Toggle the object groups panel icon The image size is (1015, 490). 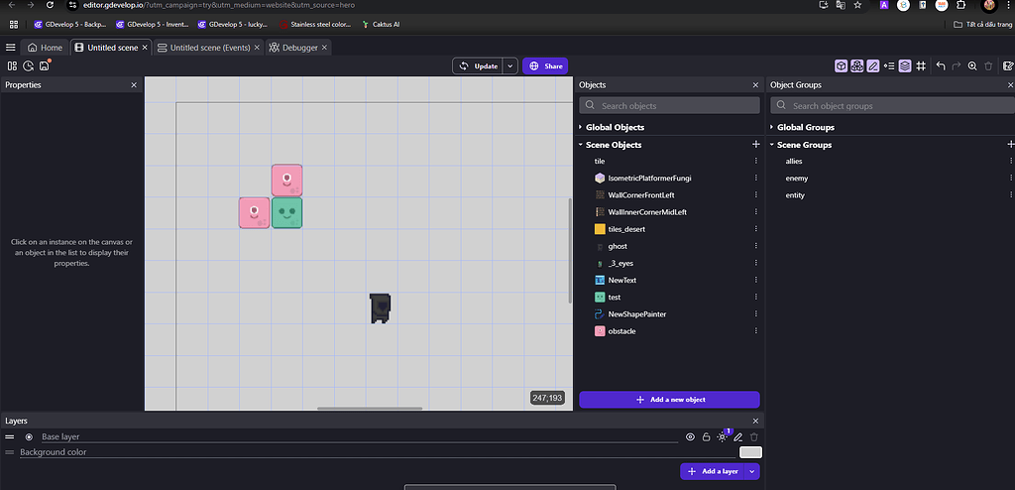point(857,65)
